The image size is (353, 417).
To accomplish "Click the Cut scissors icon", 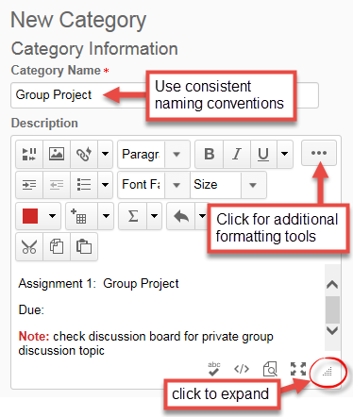I will pos(29,246).
